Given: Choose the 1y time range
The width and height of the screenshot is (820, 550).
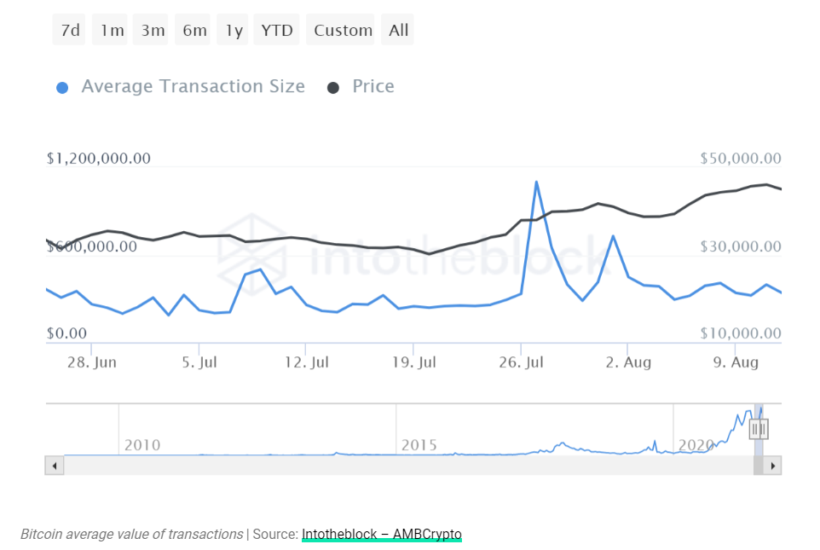Looking at the screenshot, I should [x=232, y=30].
